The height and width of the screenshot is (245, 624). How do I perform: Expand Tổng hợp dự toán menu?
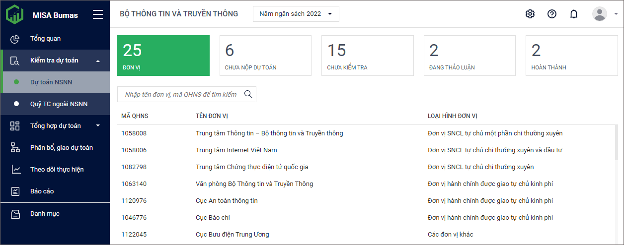click(98, 126)
